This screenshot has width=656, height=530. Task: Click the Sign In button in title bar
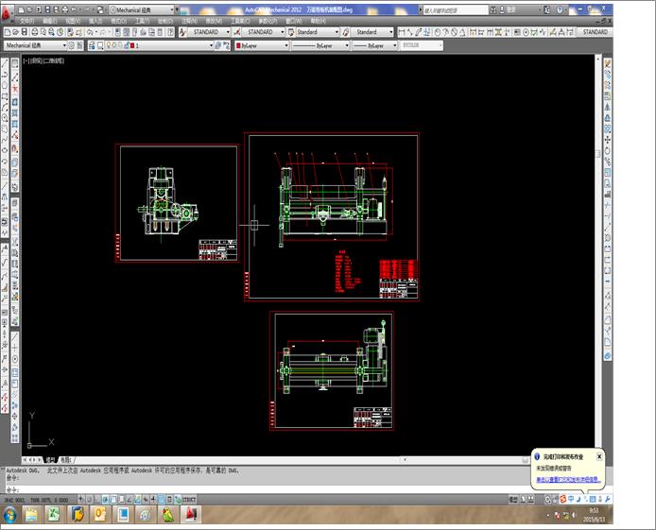pyautogui.click(x=507, y=9)
